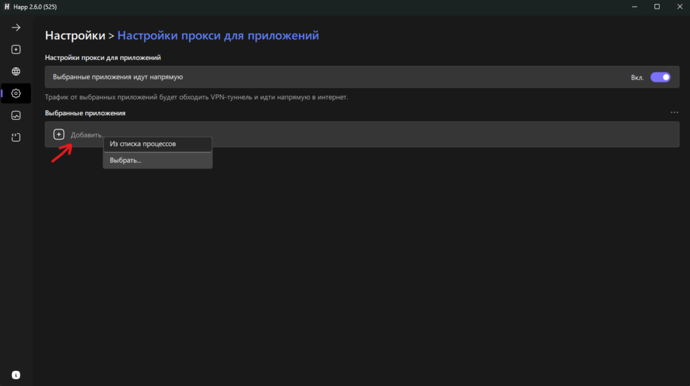Close the Happ window
This screenshot has width=690, height=386.
point(679,7)
